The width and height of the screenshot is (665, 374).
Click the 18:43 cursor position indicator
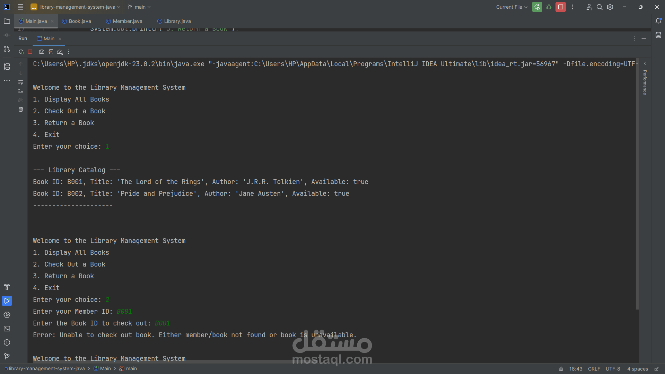(x=576, y=369)
